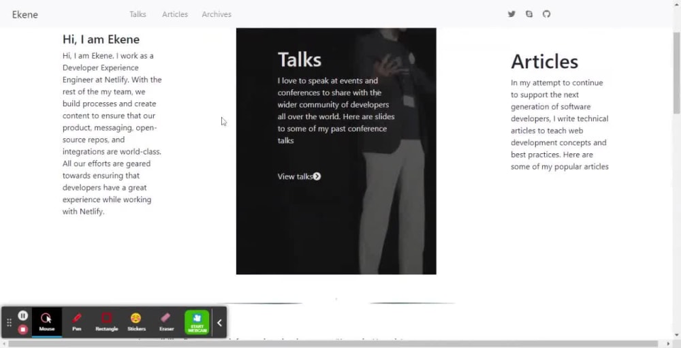Click the vertical scrollbar thumb
681x348 pixels.
(677, 73)
